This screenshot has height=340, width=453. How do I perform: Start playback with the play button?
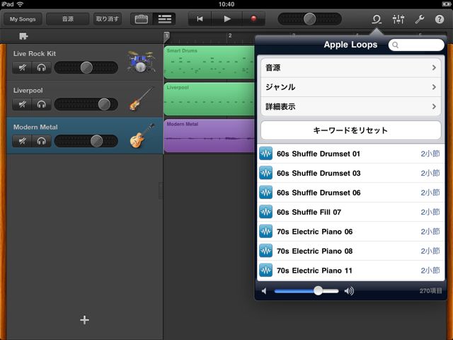coord(227,19)
